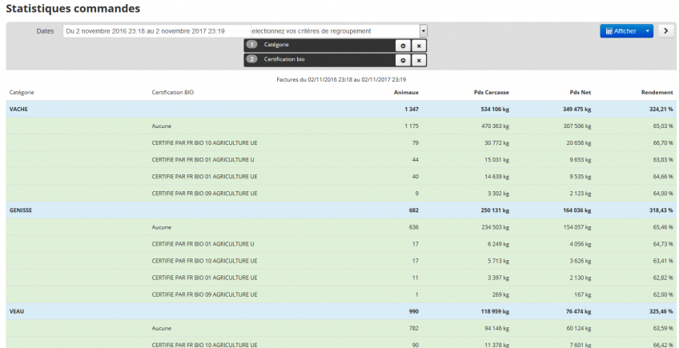Click the 94 146 kg carcass value

point(497,328)
